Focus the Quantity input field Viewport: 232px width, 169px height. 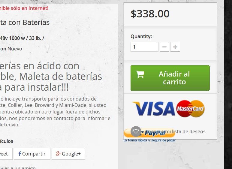pos(144,47)
